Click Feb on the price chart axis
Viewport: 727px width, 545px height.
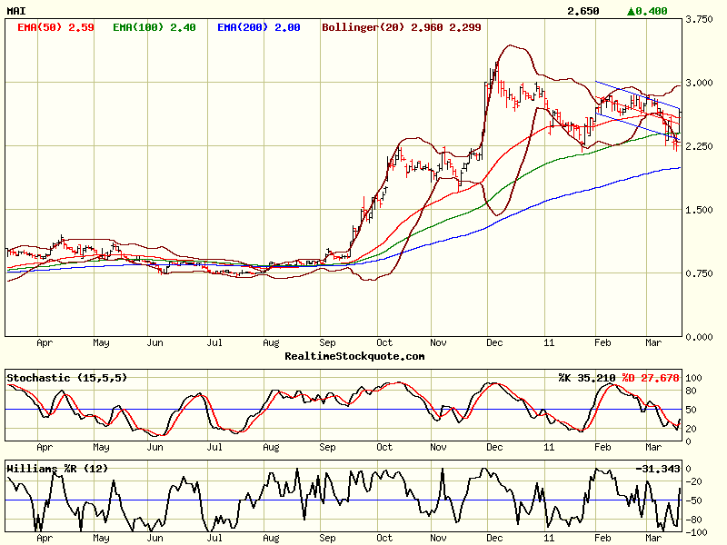click(603, 343)
